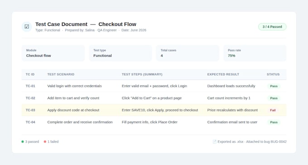Select the 'EXPECTED RESULT' column header
The image size is (308, 165).
point(223,74)
